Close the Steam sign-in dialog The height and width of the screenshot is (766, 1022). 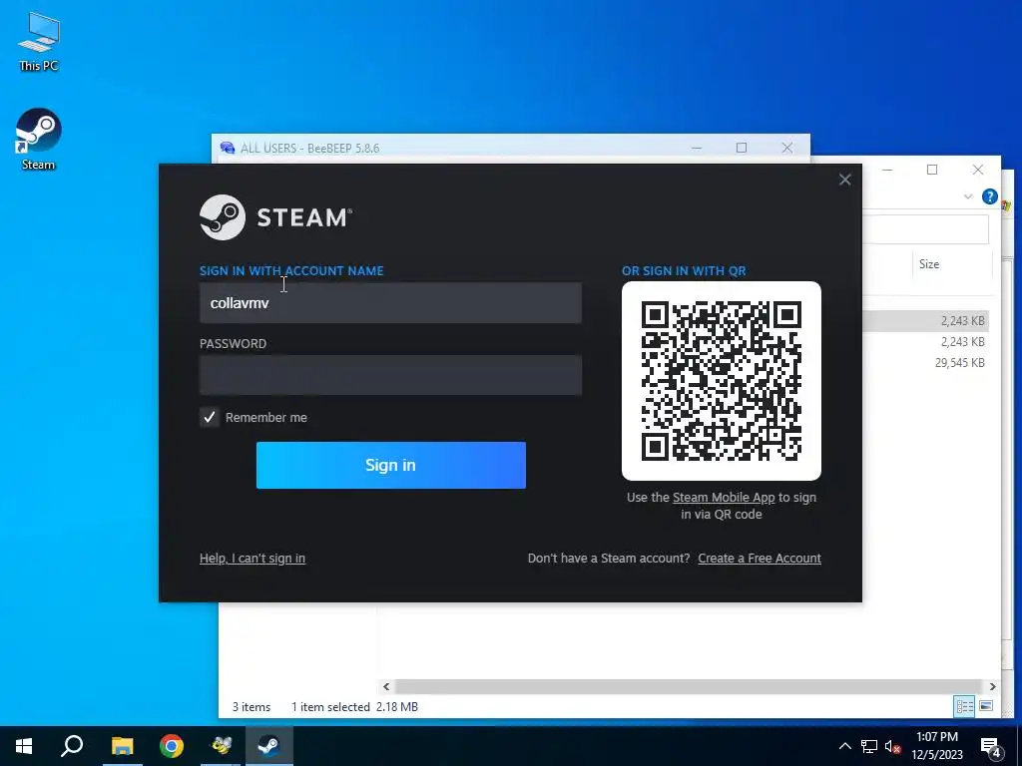coord(844,180)
